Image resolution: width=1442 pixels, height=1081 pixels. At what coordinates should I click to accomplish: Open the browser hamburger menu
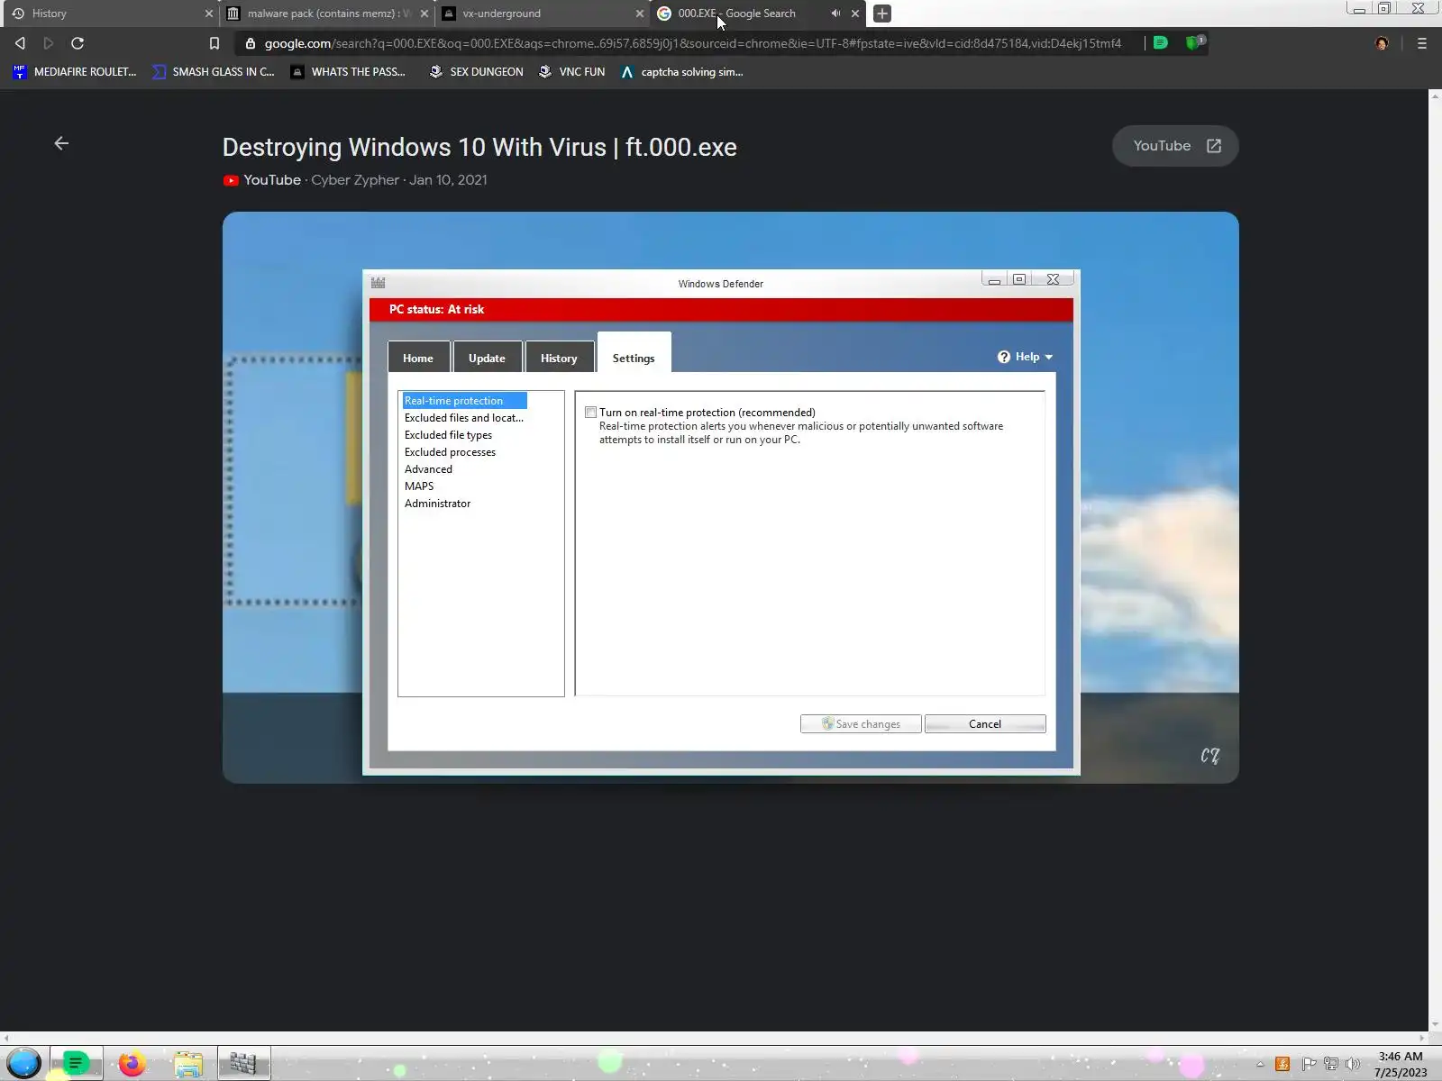coord(1422,43)
